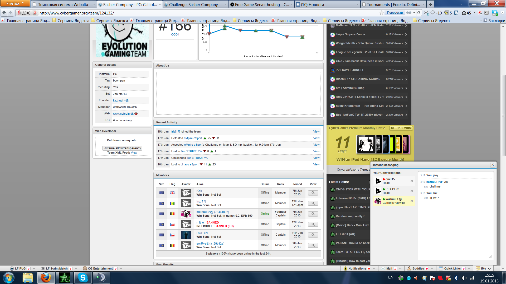Click the Перевести translate button
The image size is (506, 284).
(x=395, y=13)
